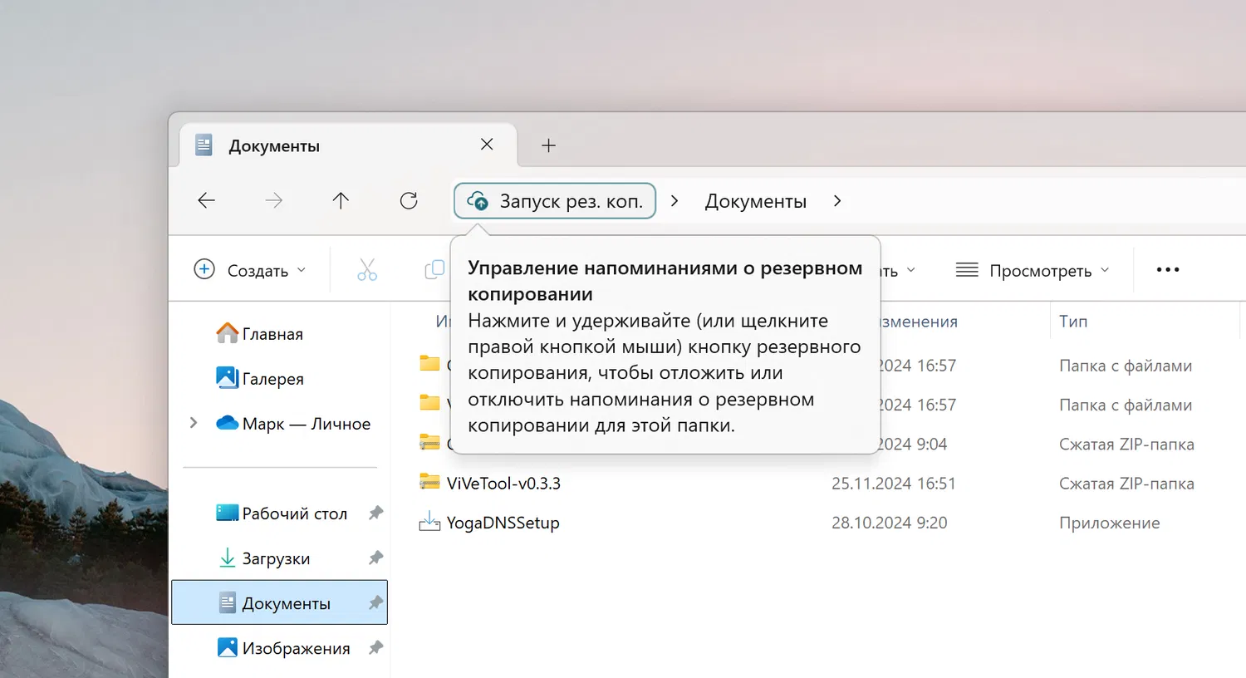The image size is (1246, 678).
Task: Open the Создать dropdown menu
Action: (x=250, y=270)
